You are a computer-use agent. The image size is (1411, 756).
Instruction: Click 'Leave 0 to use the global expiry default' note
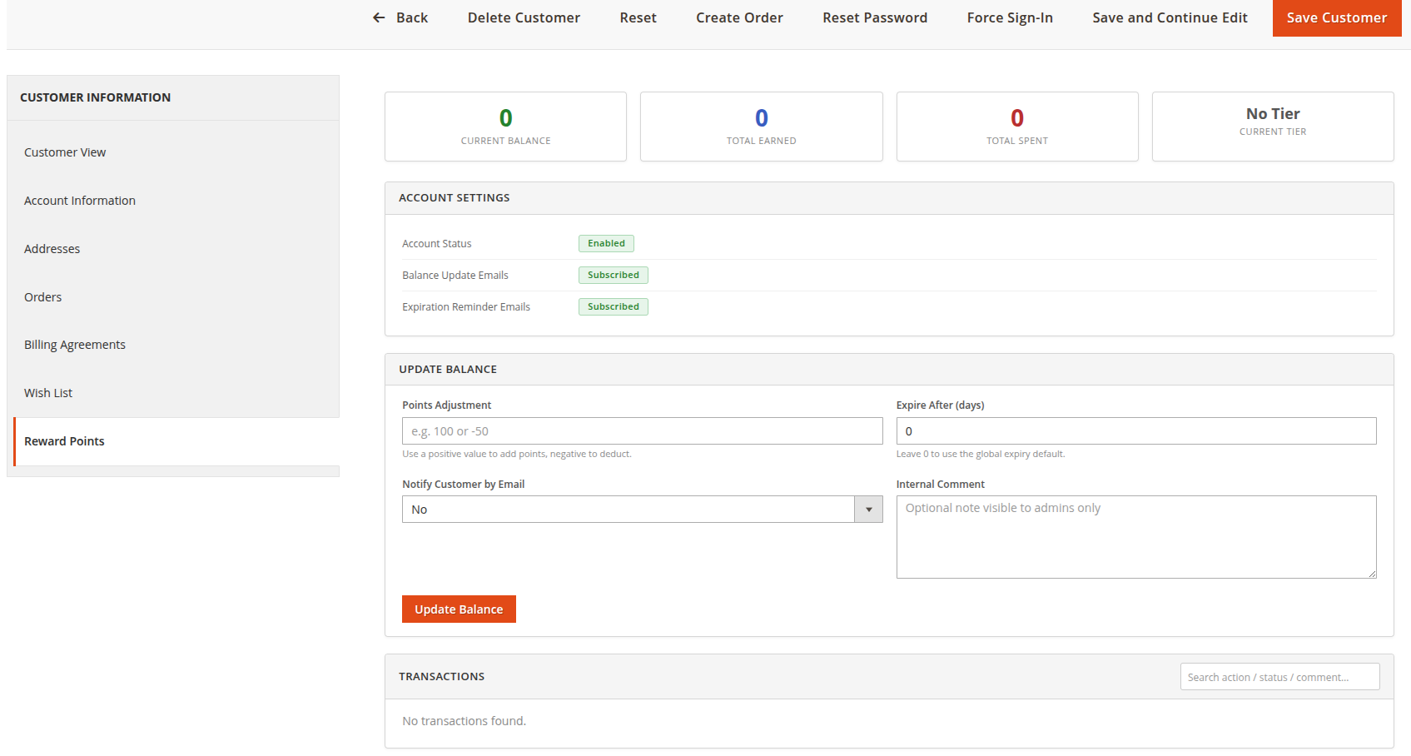(981, 454)
